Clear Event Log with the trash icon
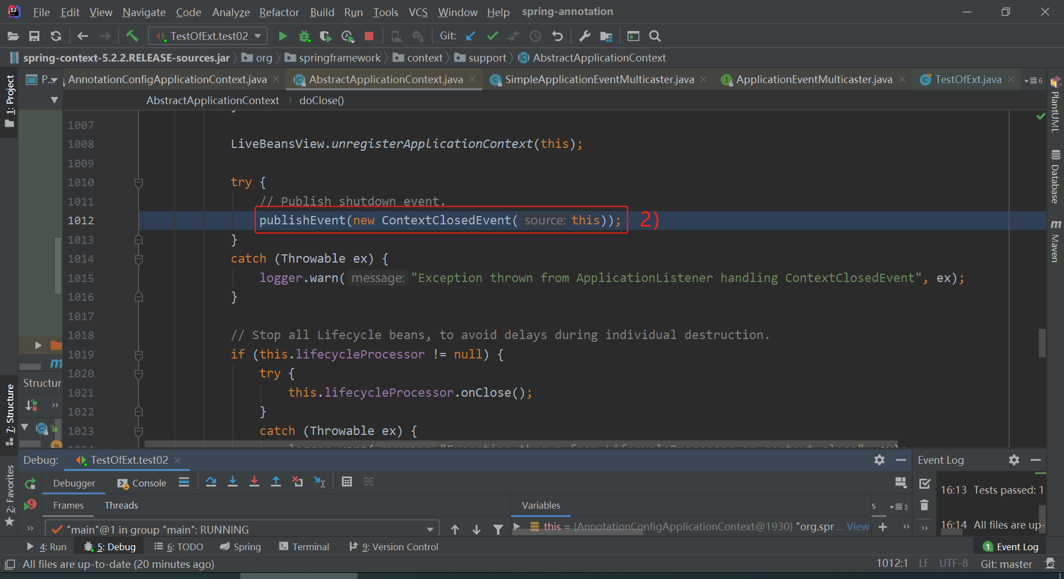This screenshot has width=1064, height=579. [x=924, y=505]
